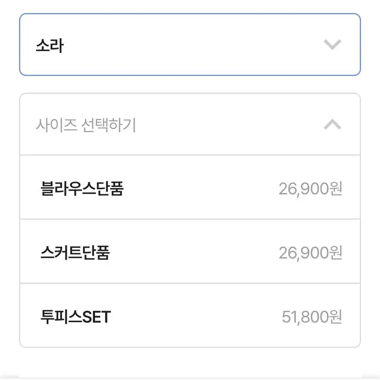This screenshot has width=380, height=380.
Task: Click the 26,900원 price for 스커트단품
Action: point(310,253)
